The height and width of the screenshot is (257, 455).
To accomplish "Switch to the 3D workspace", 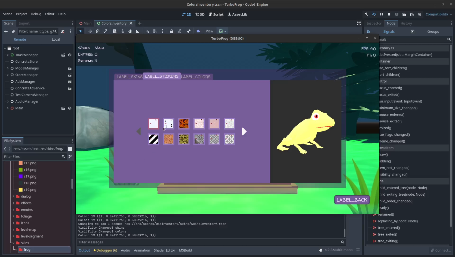I will pos(200,14).
